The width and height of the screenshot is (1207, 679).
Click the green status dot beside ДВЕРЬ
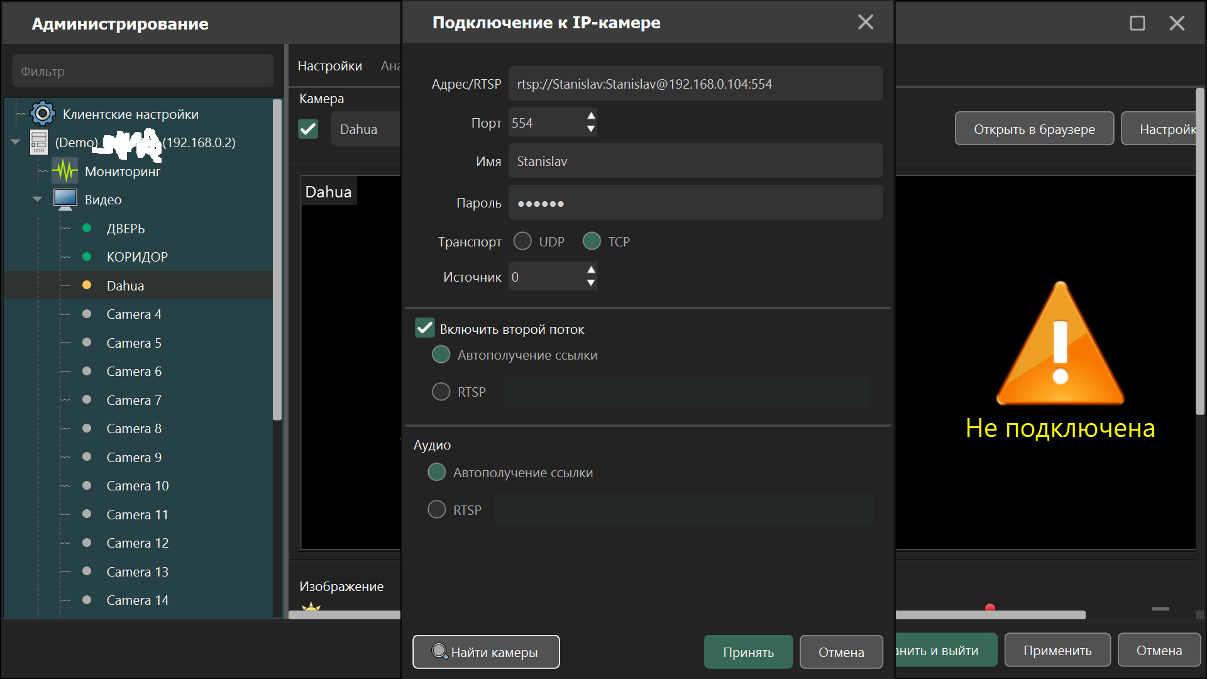click(87, 228)
